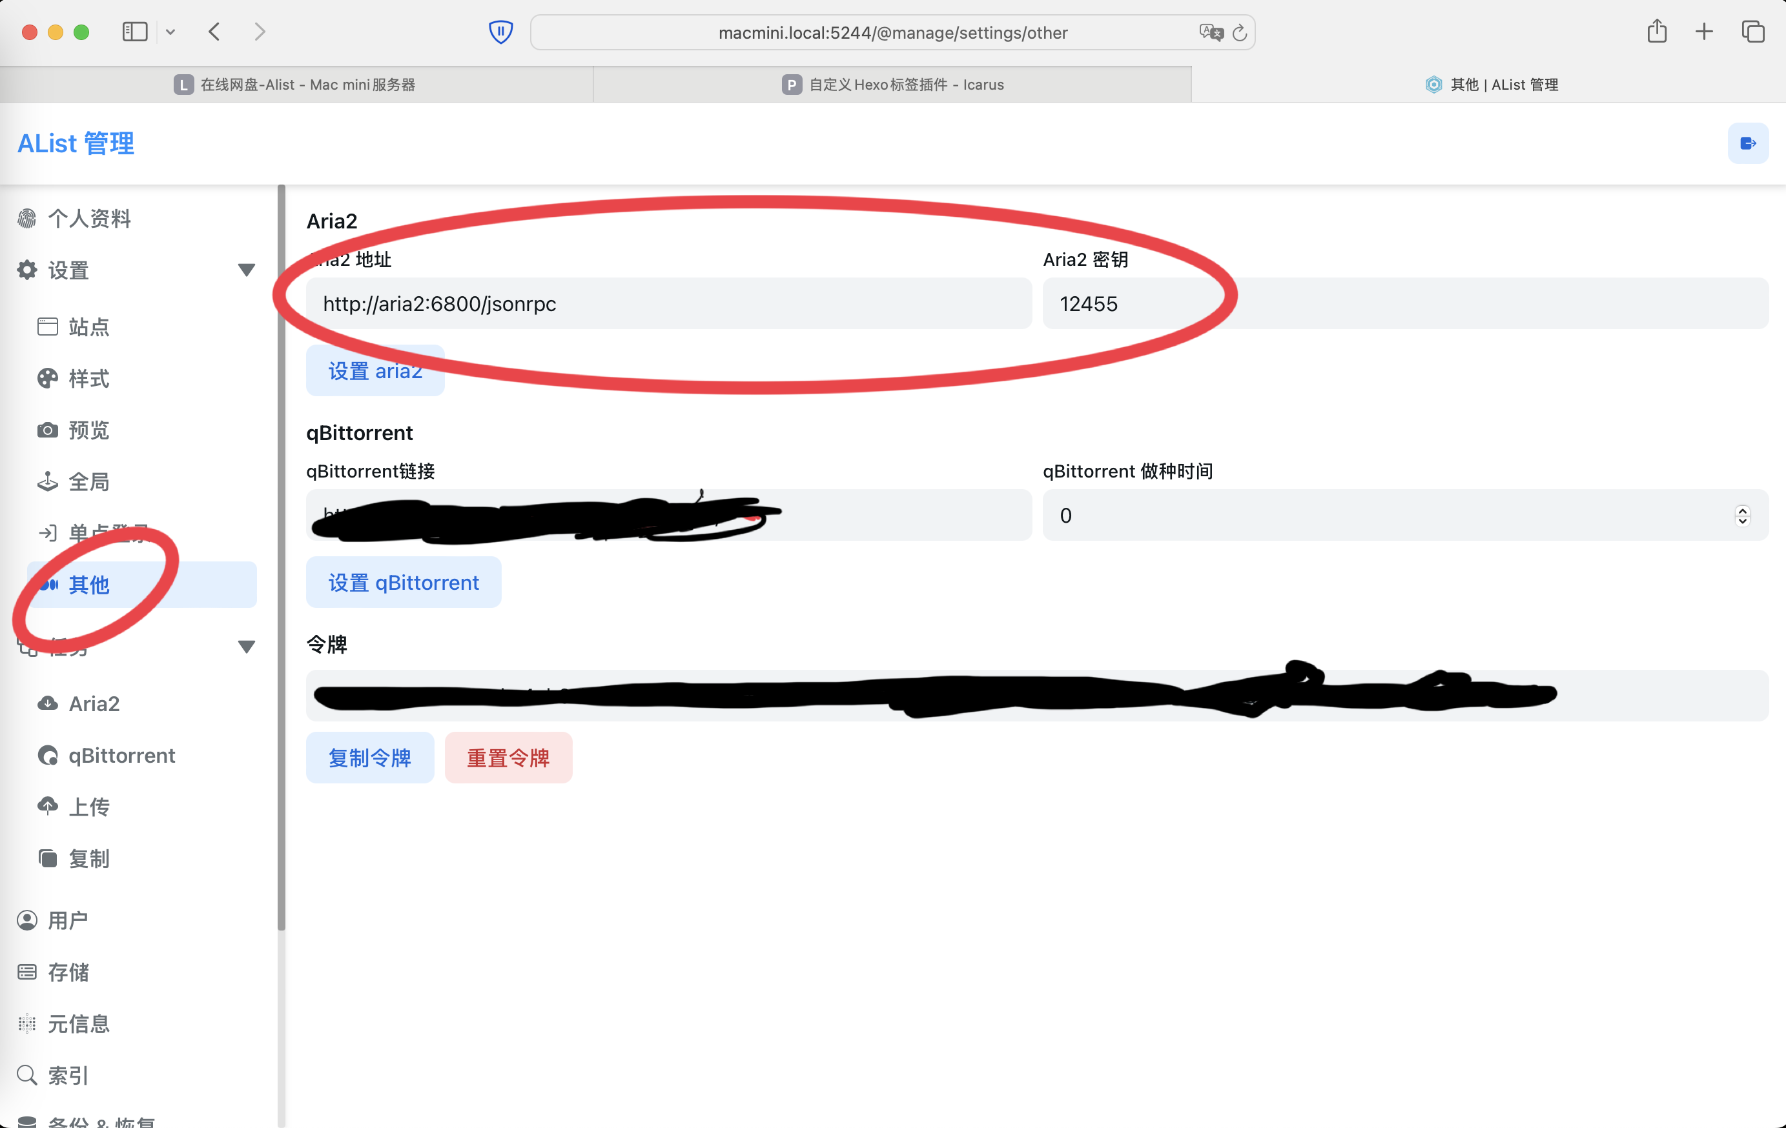The image size is (1786, 1128).
Task: Open Aria2 tasks cloud download icon
Action: point(48,703)
